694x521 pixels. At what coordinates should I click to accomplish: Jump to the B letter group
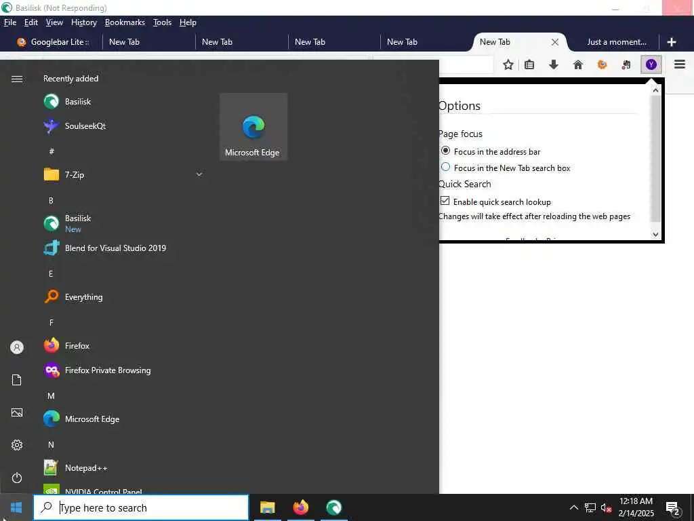(51, 201)
